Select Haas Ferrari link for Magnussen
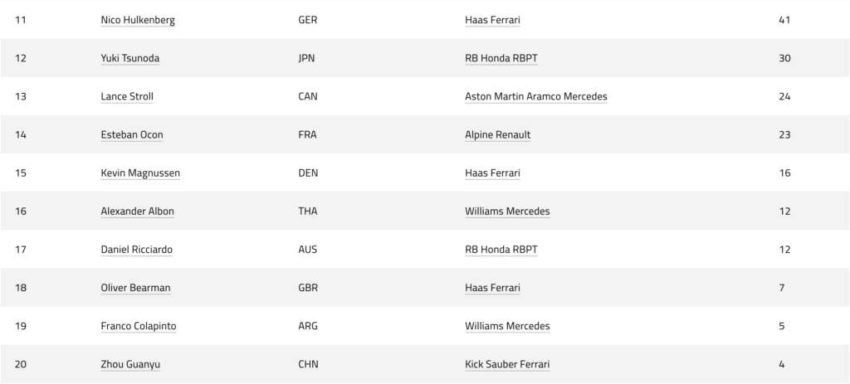This screenshot has width=850, height=384. 492,173
